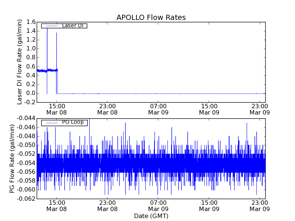Click the 1.6 y-axis tick on top plot

pos(31,22)
